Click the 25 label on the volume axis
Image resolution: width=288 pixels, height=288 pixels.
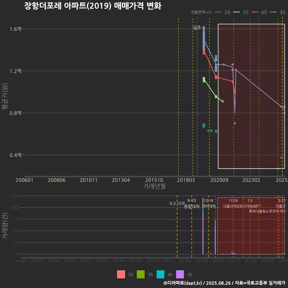(16, 243)
